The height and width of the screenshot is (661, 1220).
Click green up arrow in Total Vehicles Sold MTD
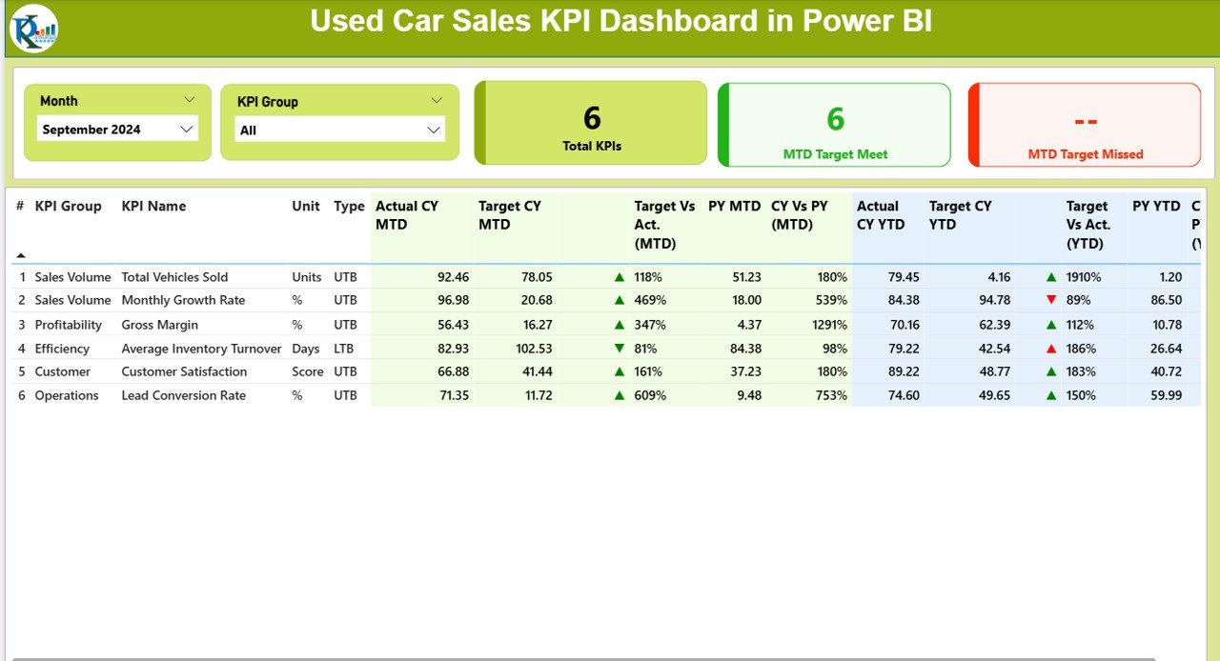point(620,277)
